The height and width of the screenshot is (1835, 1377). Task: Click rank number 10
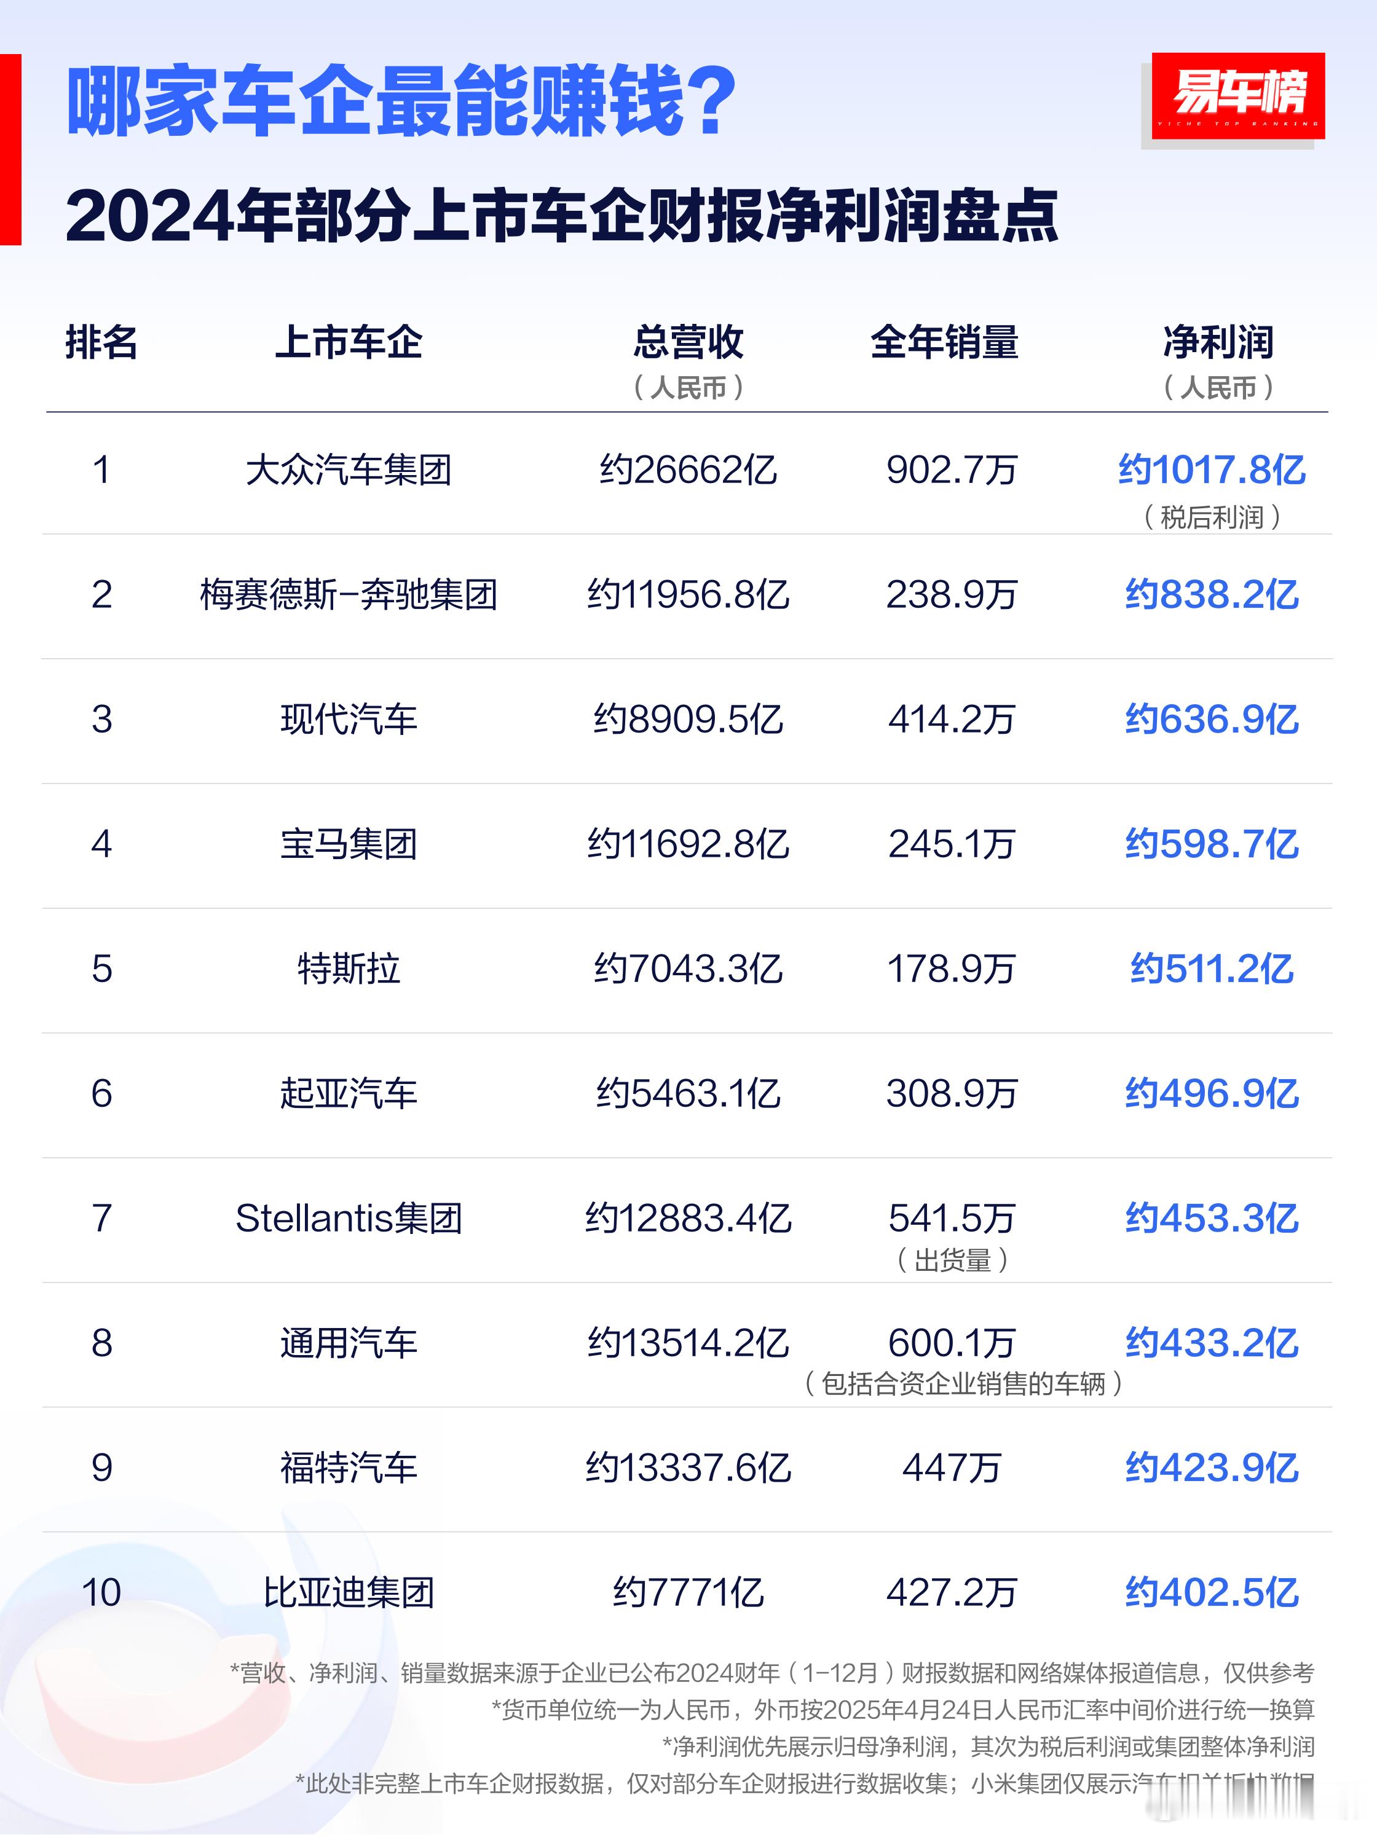[101, 1593]
